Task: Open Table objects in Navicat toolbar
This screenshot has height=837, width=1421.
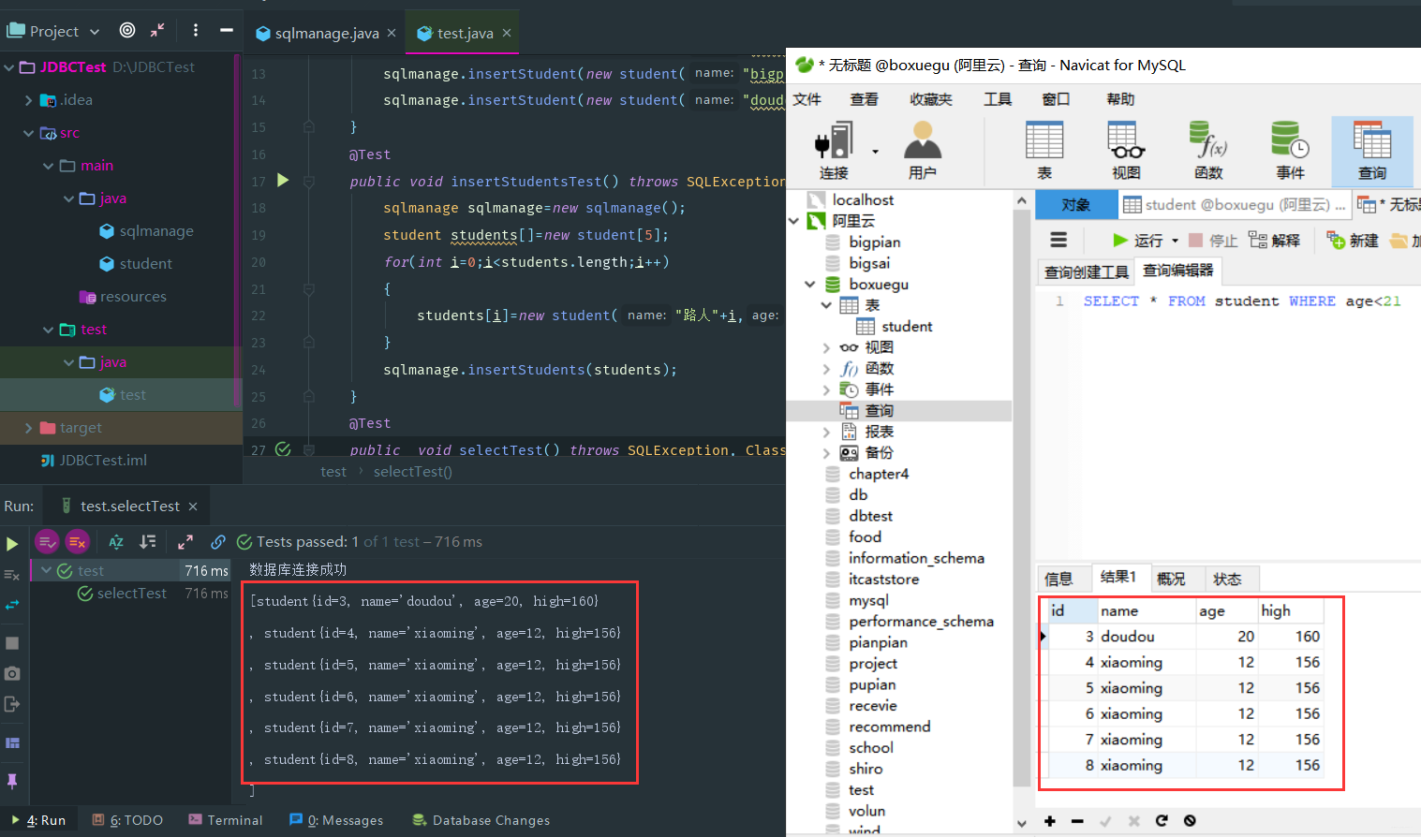Action: [x=1044, y=150]
